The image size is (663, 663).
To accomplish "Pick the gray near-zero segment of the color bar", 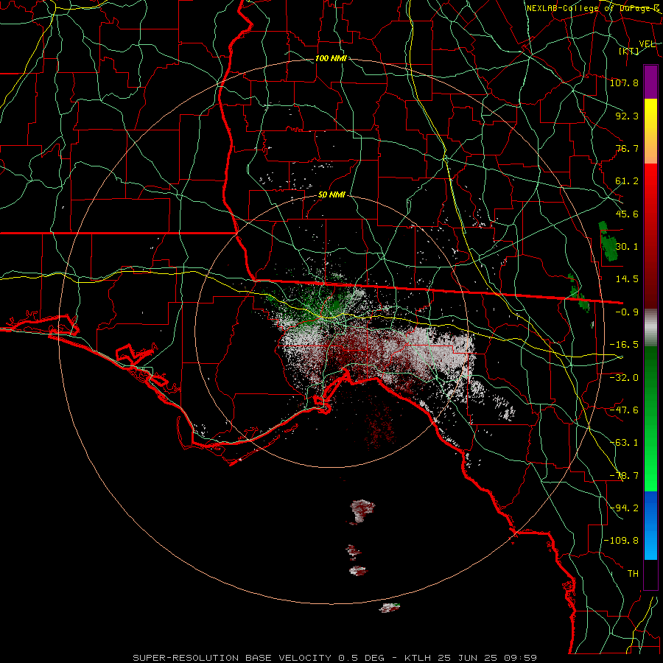I will coord(650,328).
